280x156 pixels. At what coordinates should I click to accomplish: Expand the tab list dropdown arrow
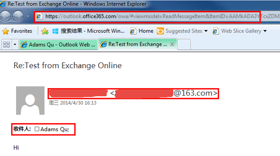pyautogui.click(x=15, y=44)
